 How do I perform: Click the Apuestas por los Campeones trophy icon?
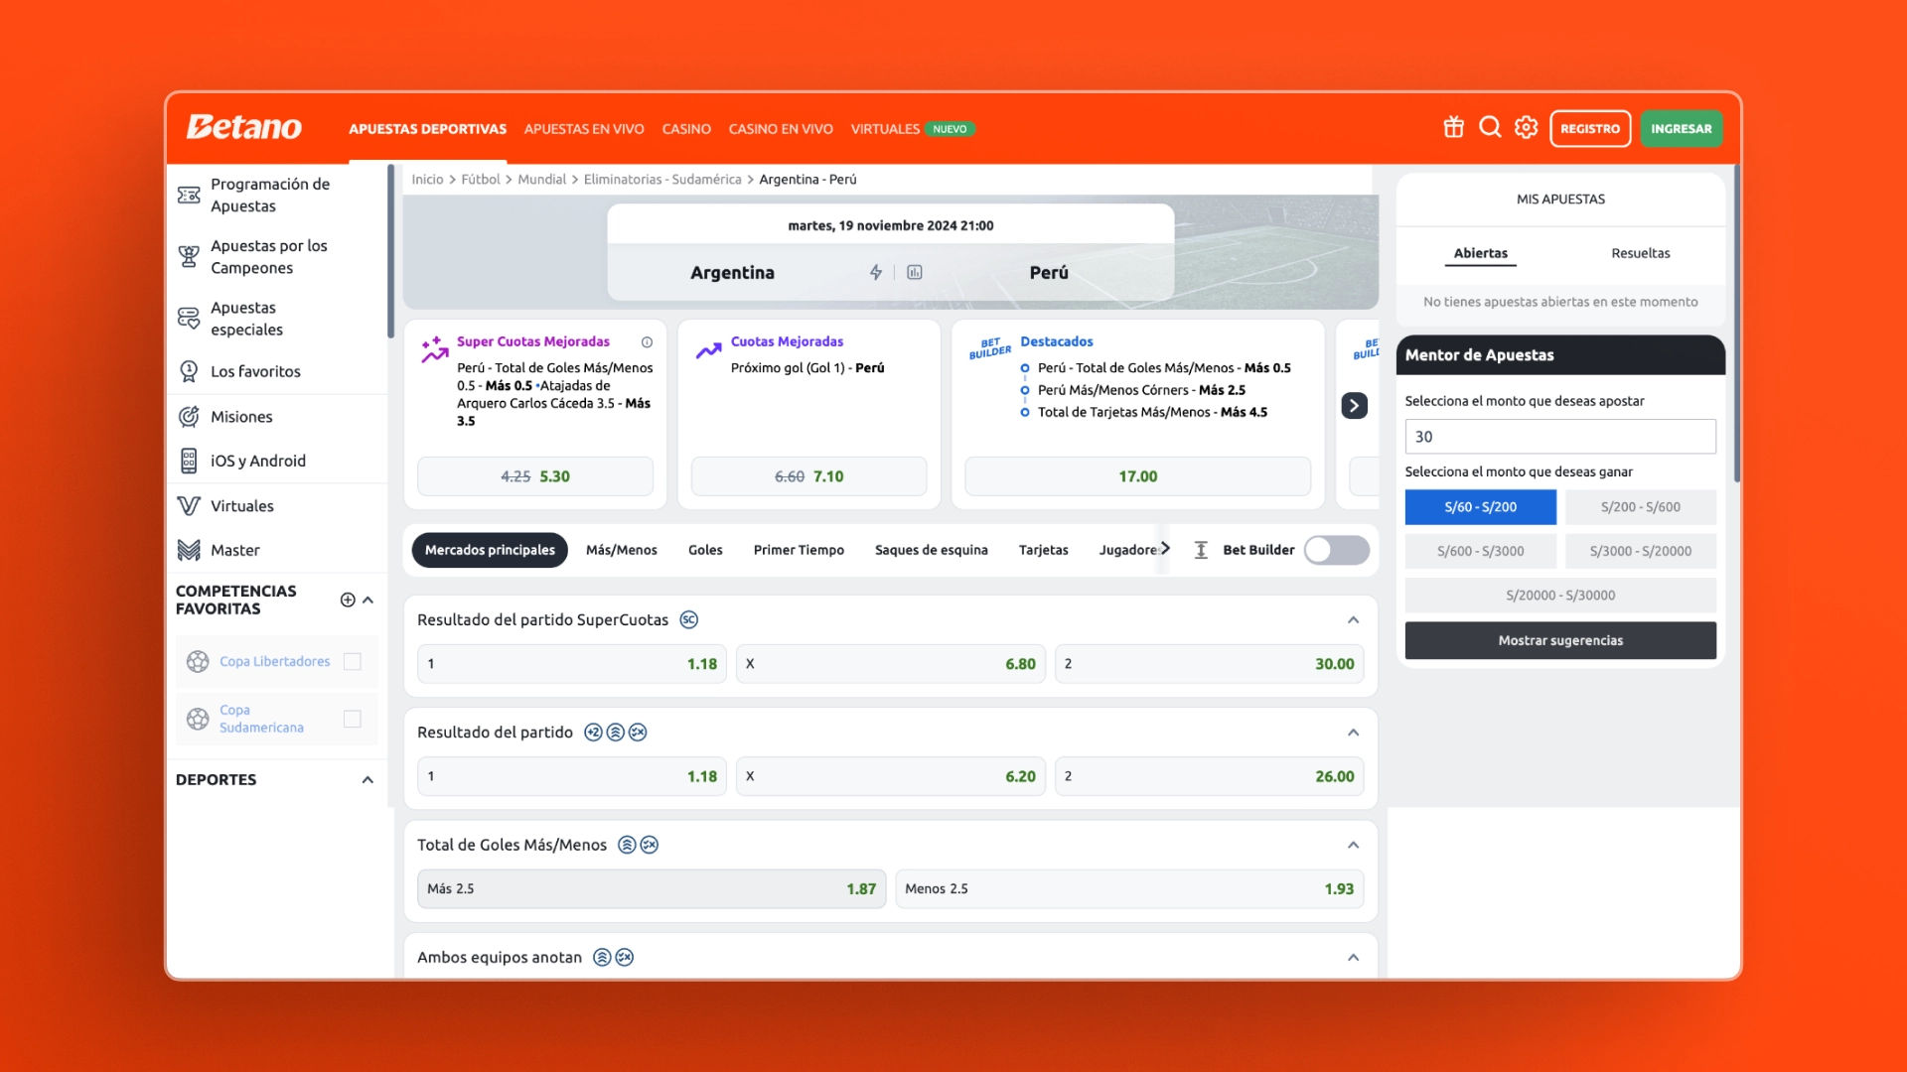tap(189, 256)
